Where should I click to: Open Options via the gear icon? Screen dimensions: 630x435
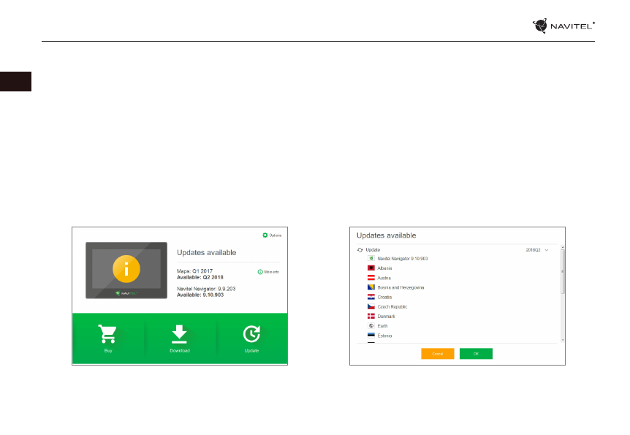tap(265, 235)
